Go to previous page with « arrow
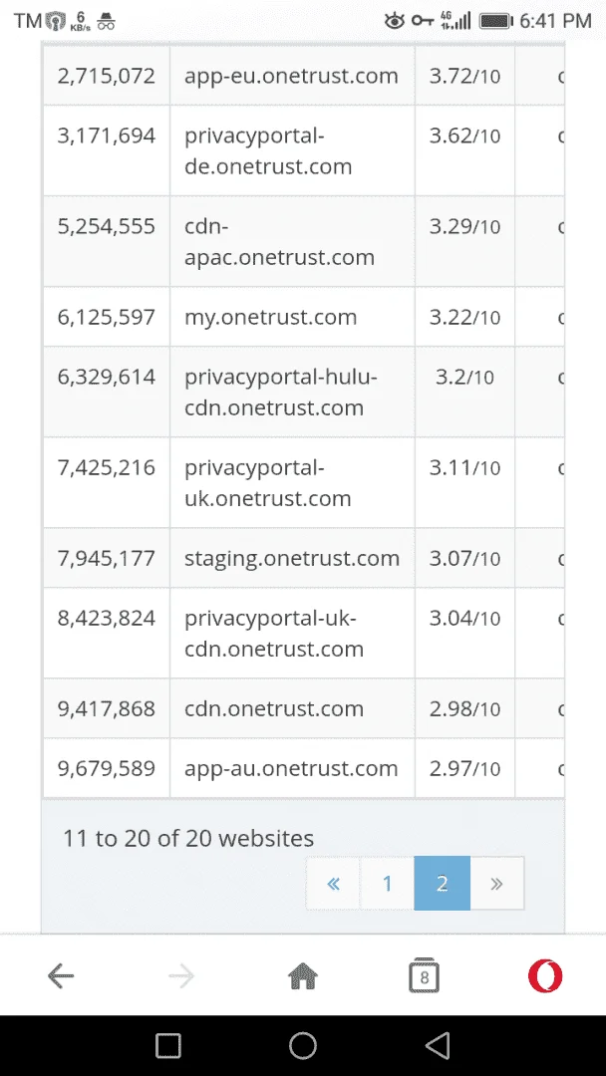 [333, 883]
